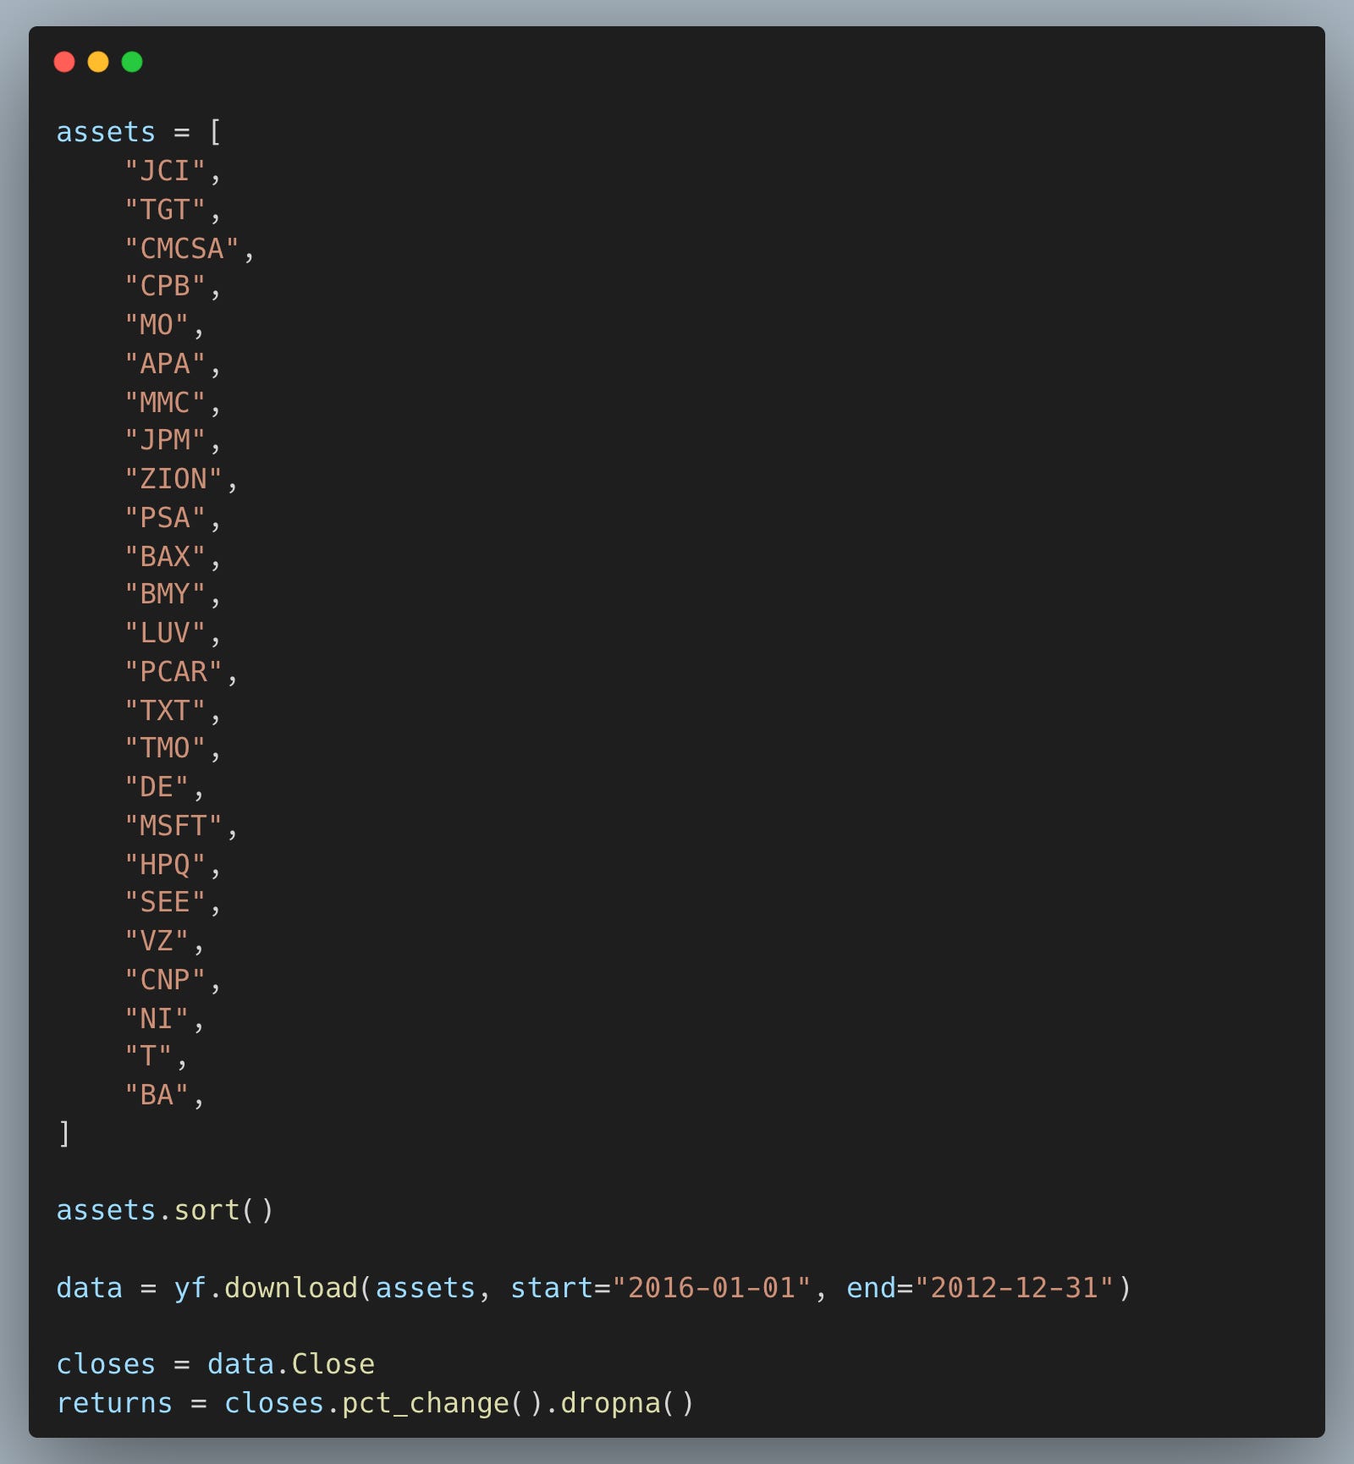Click the green maximize window dot
1354x1464 pixels.
point(132,62)
